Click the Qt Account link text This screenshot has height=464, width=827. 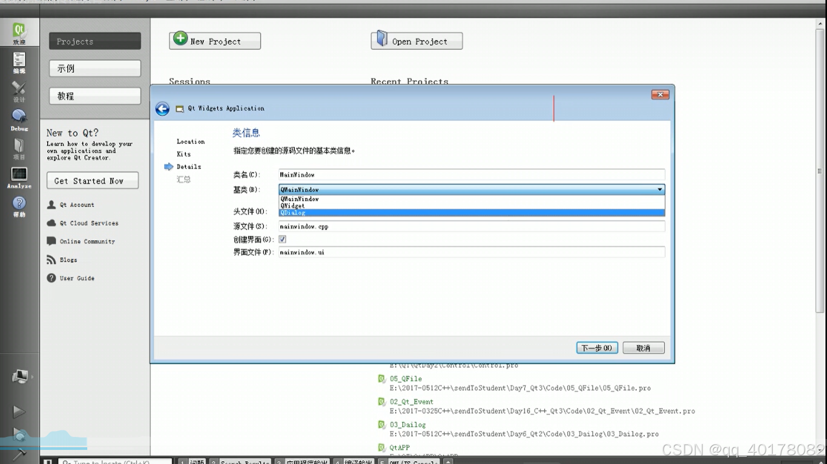pos(77,205)
